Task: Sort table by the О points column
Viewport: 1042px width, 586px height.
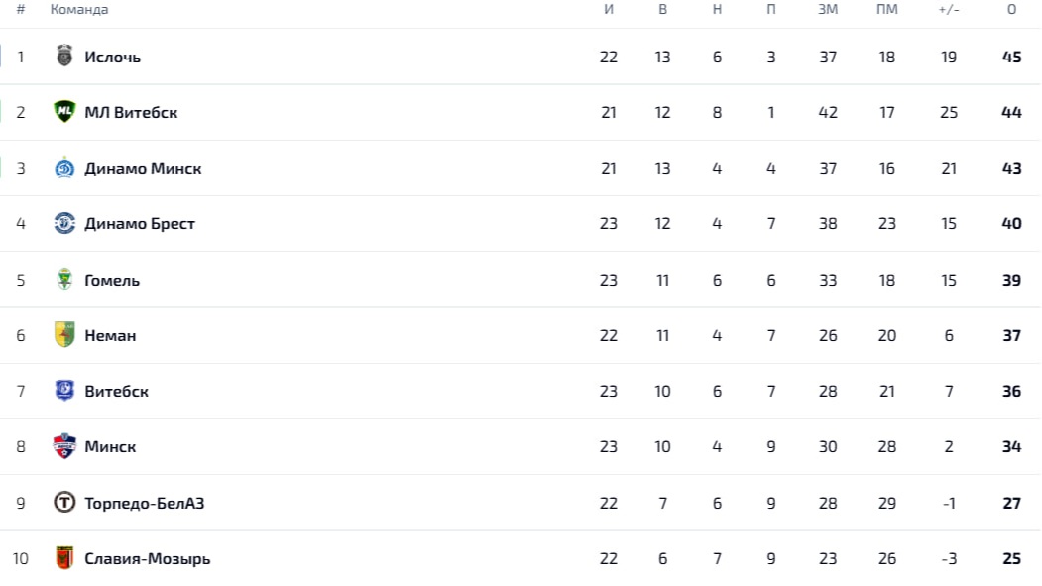Action: (1011, 9)
